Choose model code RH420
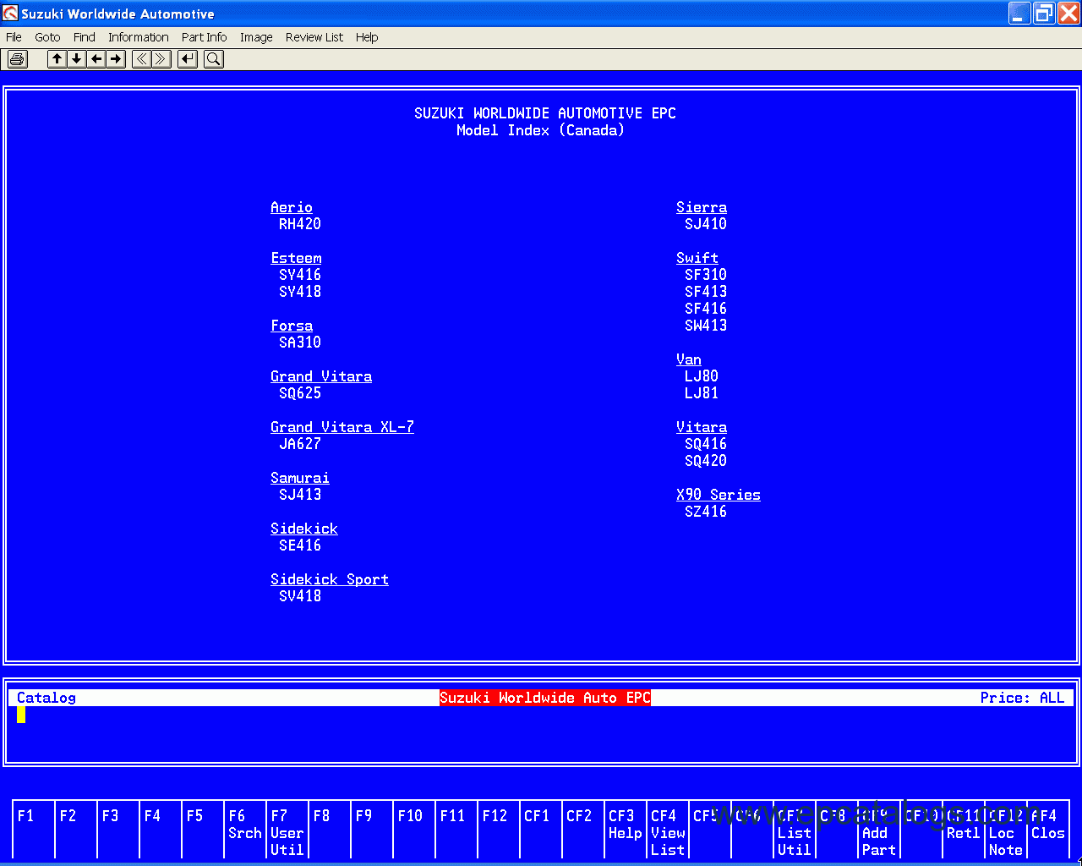Viewport: 1082px width, 866px height. (300, 224)
